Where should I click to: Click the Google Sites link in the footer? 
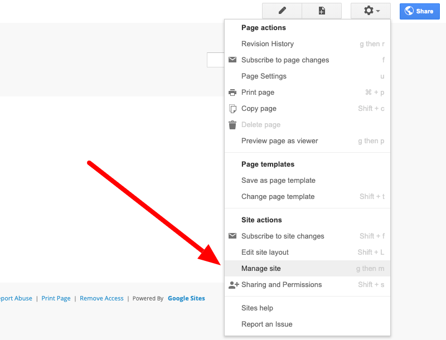coord(186,298)
